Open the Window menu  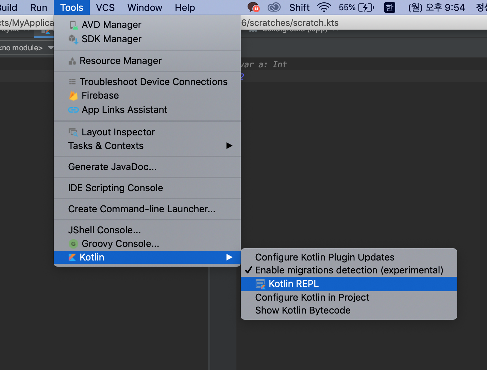coord(145,7)
